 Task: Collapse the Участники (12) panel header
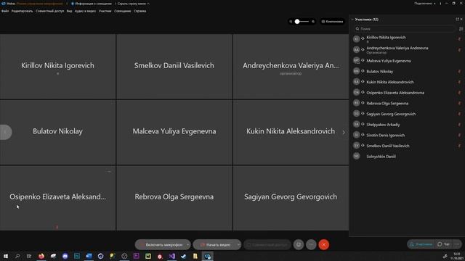coord(352,20)
